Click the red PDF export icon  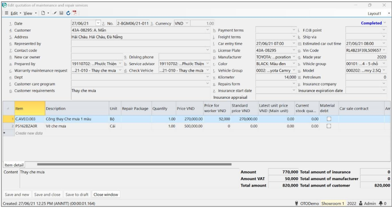75,13
